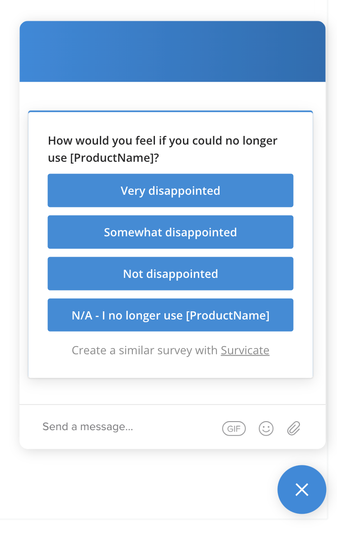Screen dimensions: 337x535
Task: Click the [ProductName] placeholder in the question
Action: 112,158
